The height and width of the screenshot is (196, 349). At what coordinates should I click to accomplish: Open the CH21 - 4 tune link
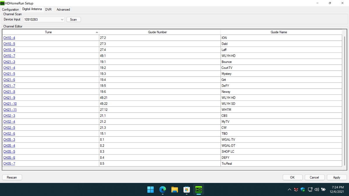pos(9,68)
